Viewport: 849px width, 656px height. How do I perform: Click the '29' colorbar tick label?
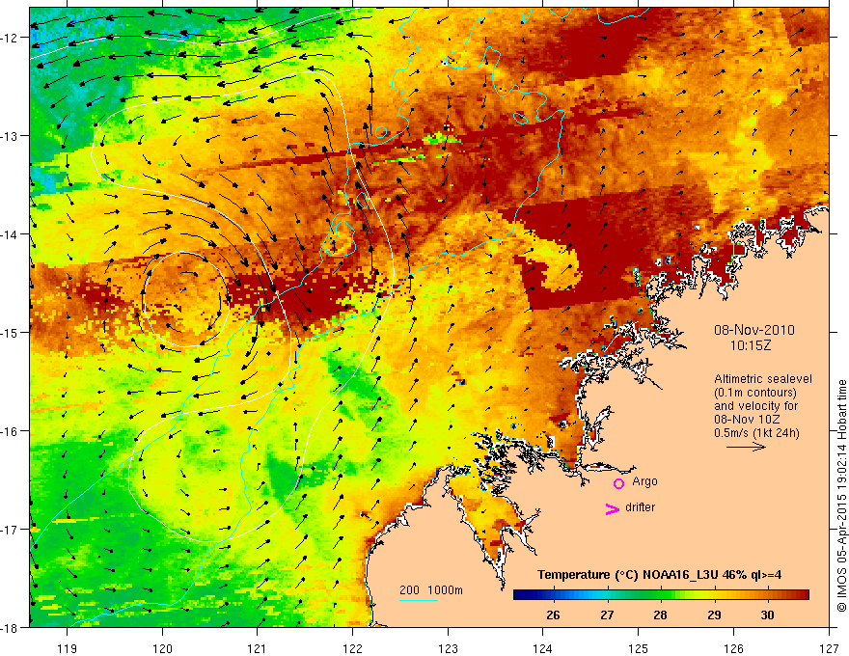tap(714, 615)
